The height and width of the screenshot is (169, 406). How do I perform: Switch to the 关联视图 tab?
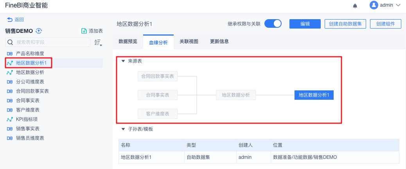(x=189, y=41)
